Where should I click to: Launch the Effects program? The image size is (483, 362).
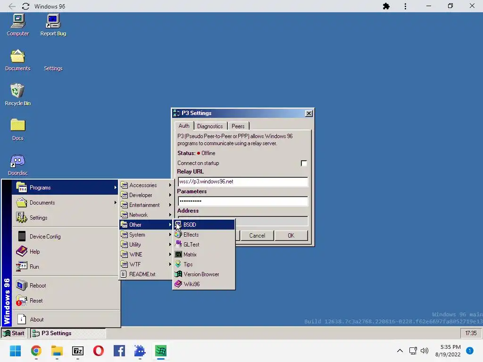[x=204, y=235]
